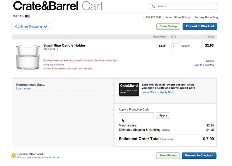Click the candle holder product image
Screen dimensions: 232x166
tap(27, 57)
